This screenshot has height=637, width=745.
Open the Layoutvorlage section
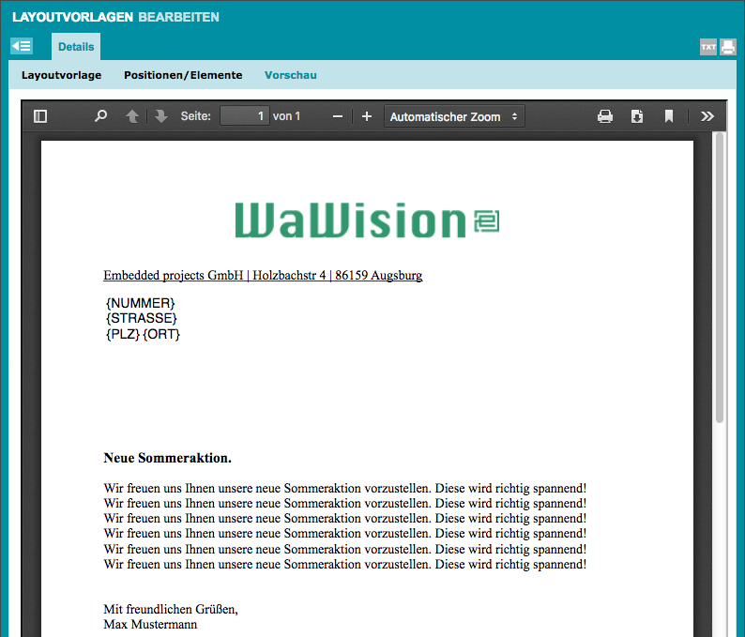coord(62,75)
